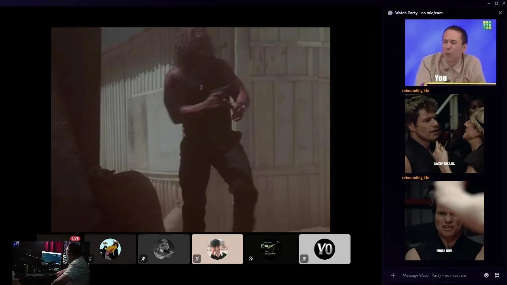This screenshot has height=285, width=507.
Task: Open the emoji picker in message bar
Action: pyautogui.click(x=486, y=275)
